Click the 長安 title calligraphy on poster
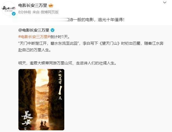The height and width of the screenshot is (132, 172). tap(27, 118)
